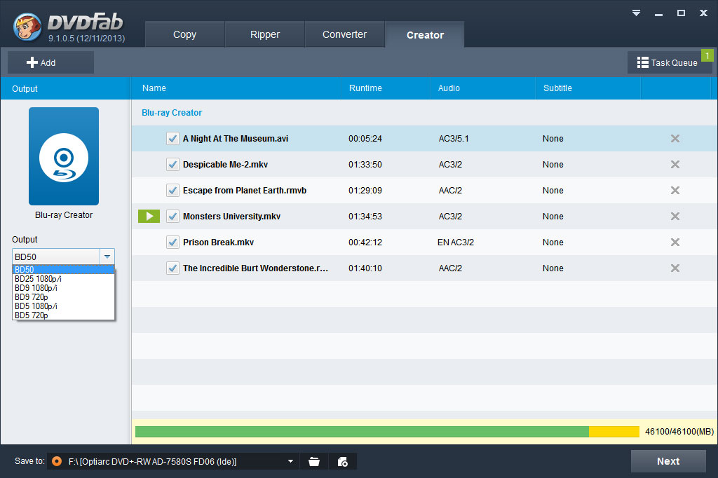This screenshot has width=718, height=478.
Task: Expand the Save to drive dropdown
Action: [290, 461]
